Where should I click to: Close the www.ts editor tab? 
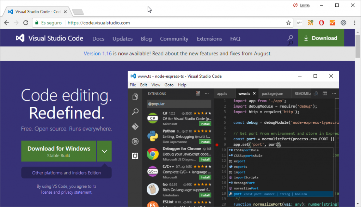254,93
